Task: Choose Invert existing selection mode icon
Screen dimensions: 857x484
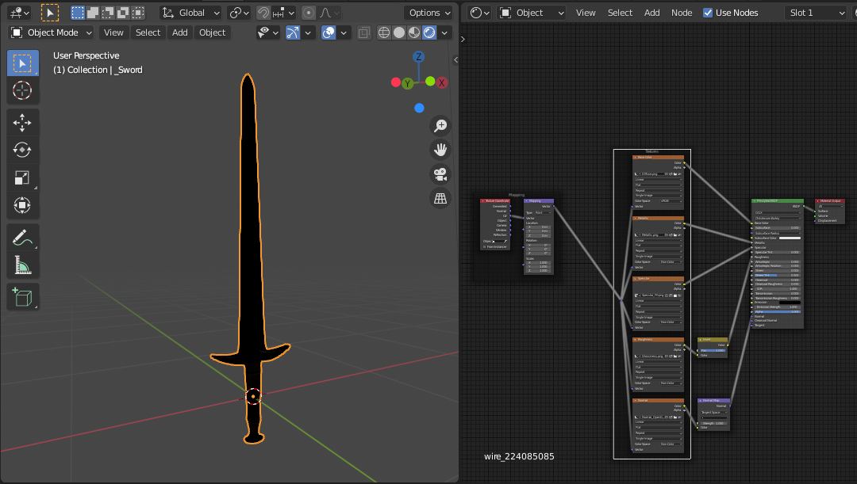Action: coord(124,13)
